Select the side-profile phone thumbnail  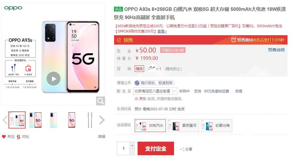pos(90,120)
